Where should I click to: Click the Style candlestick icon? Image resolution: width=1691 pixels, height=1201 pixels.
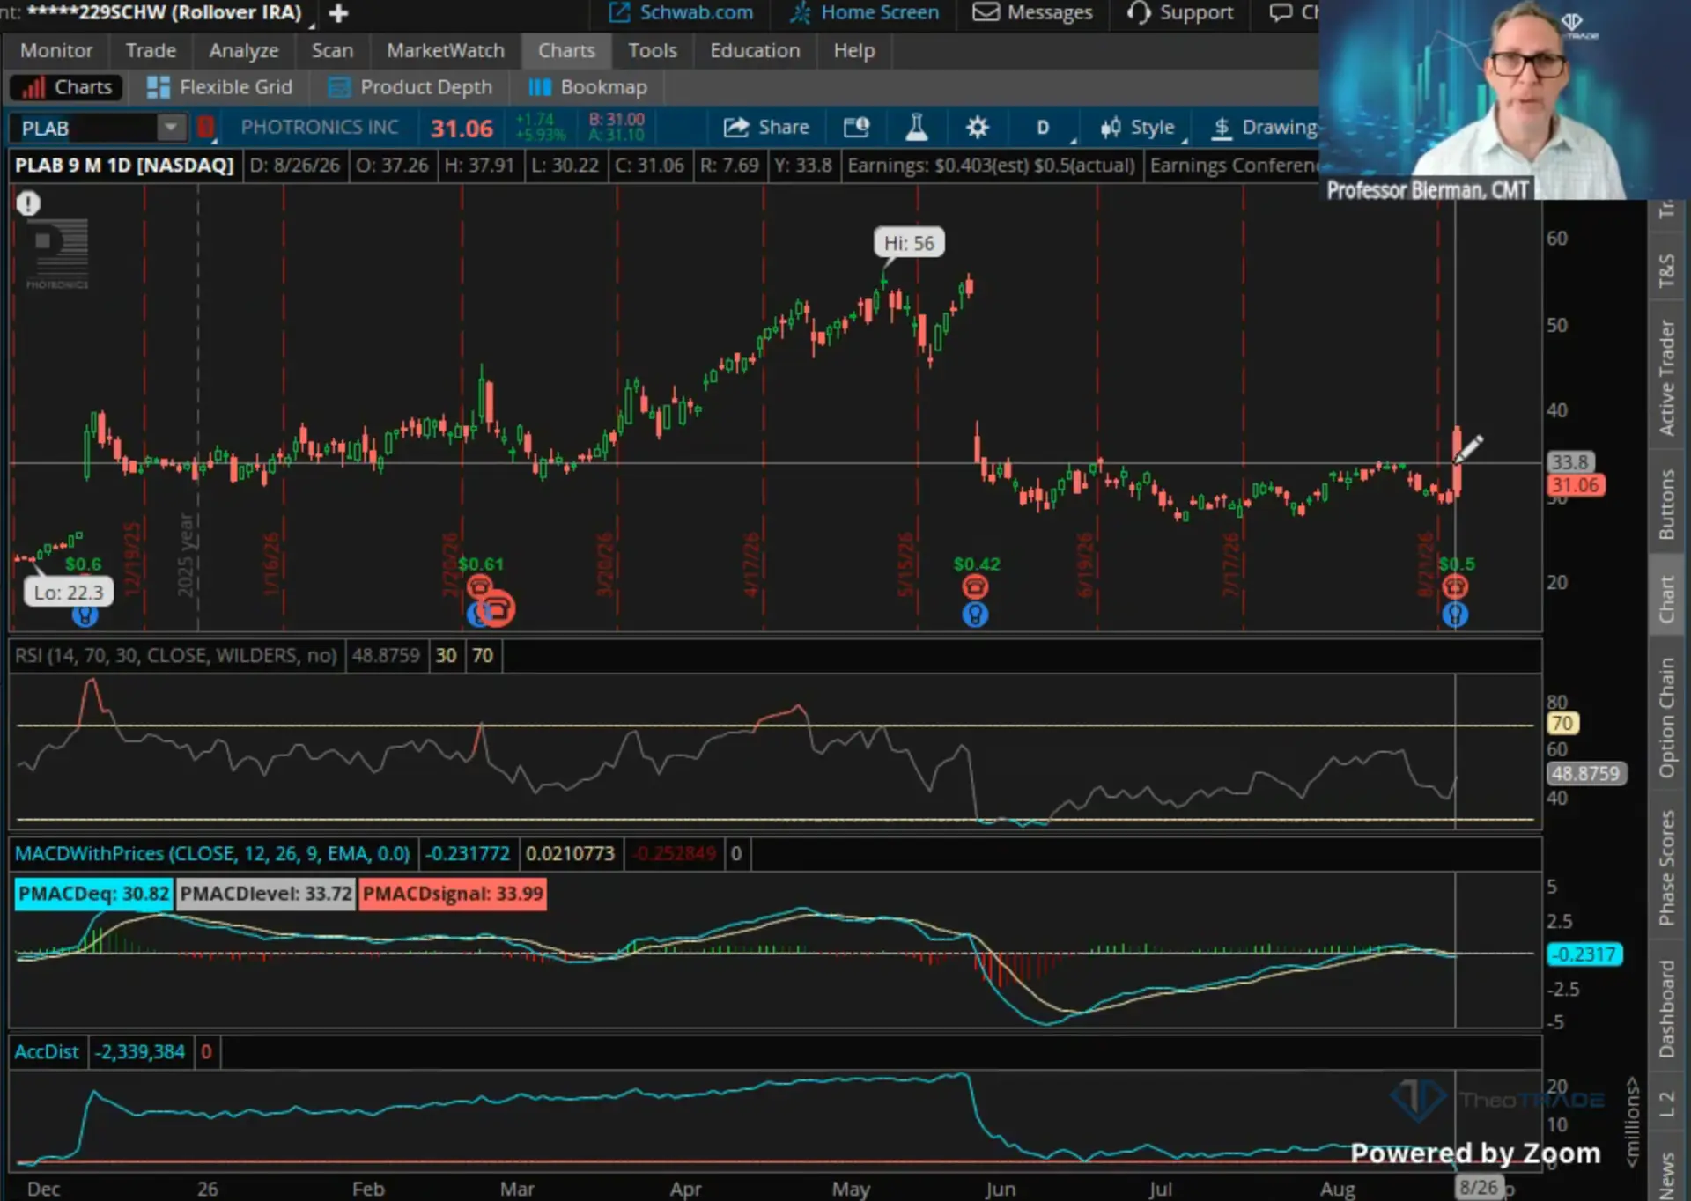(1111, 128)
